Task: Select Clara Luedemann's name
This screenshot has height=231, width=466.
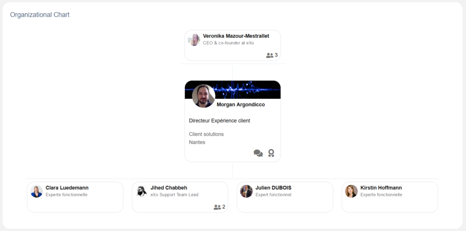Action: pyautogui.click(x=67, y=188)
